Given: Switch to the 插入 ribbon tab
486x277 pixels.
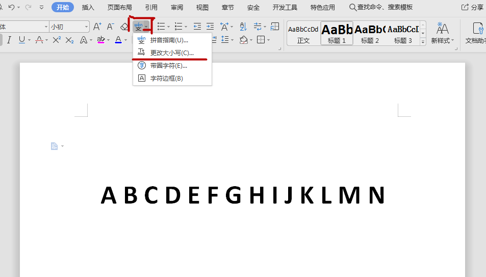Looking at the screenshot, I should click(88, 7).
